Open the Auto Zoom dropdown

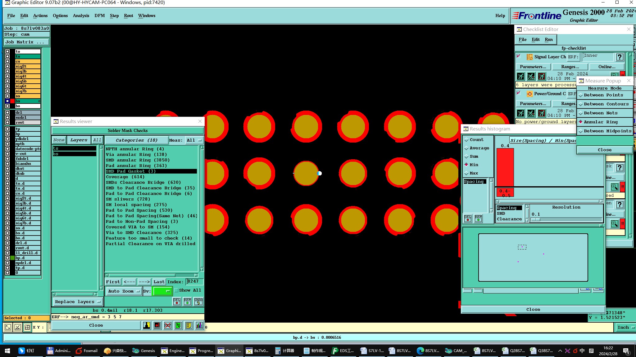pyautogui.click(x=124, y=291)
